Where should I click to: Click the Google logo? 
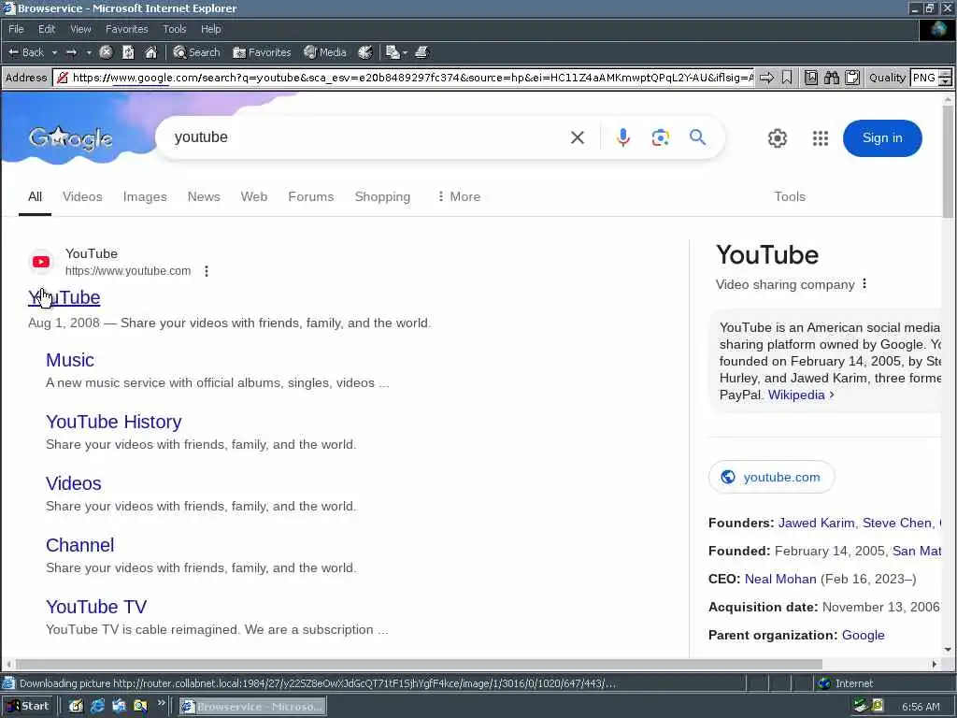(x=71, y=138)
